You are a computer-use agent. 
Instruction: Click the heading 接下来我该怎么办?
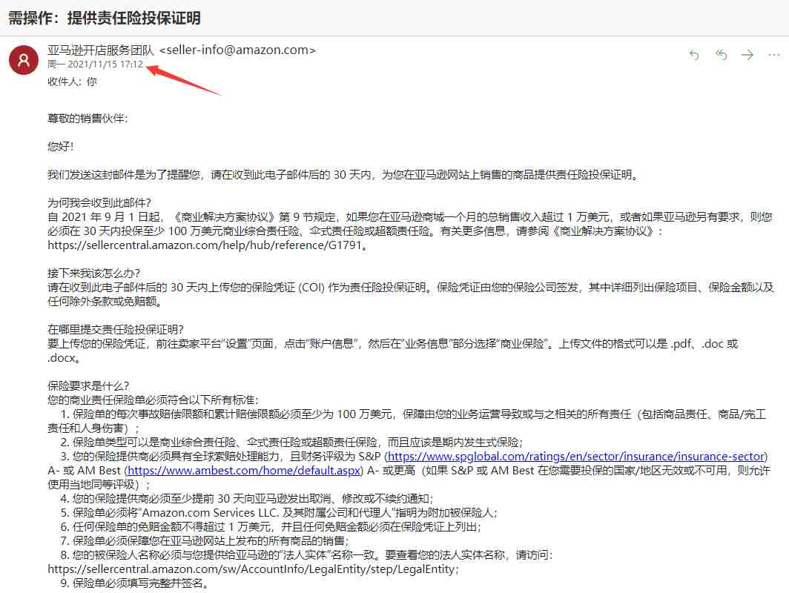pos(93,273)
